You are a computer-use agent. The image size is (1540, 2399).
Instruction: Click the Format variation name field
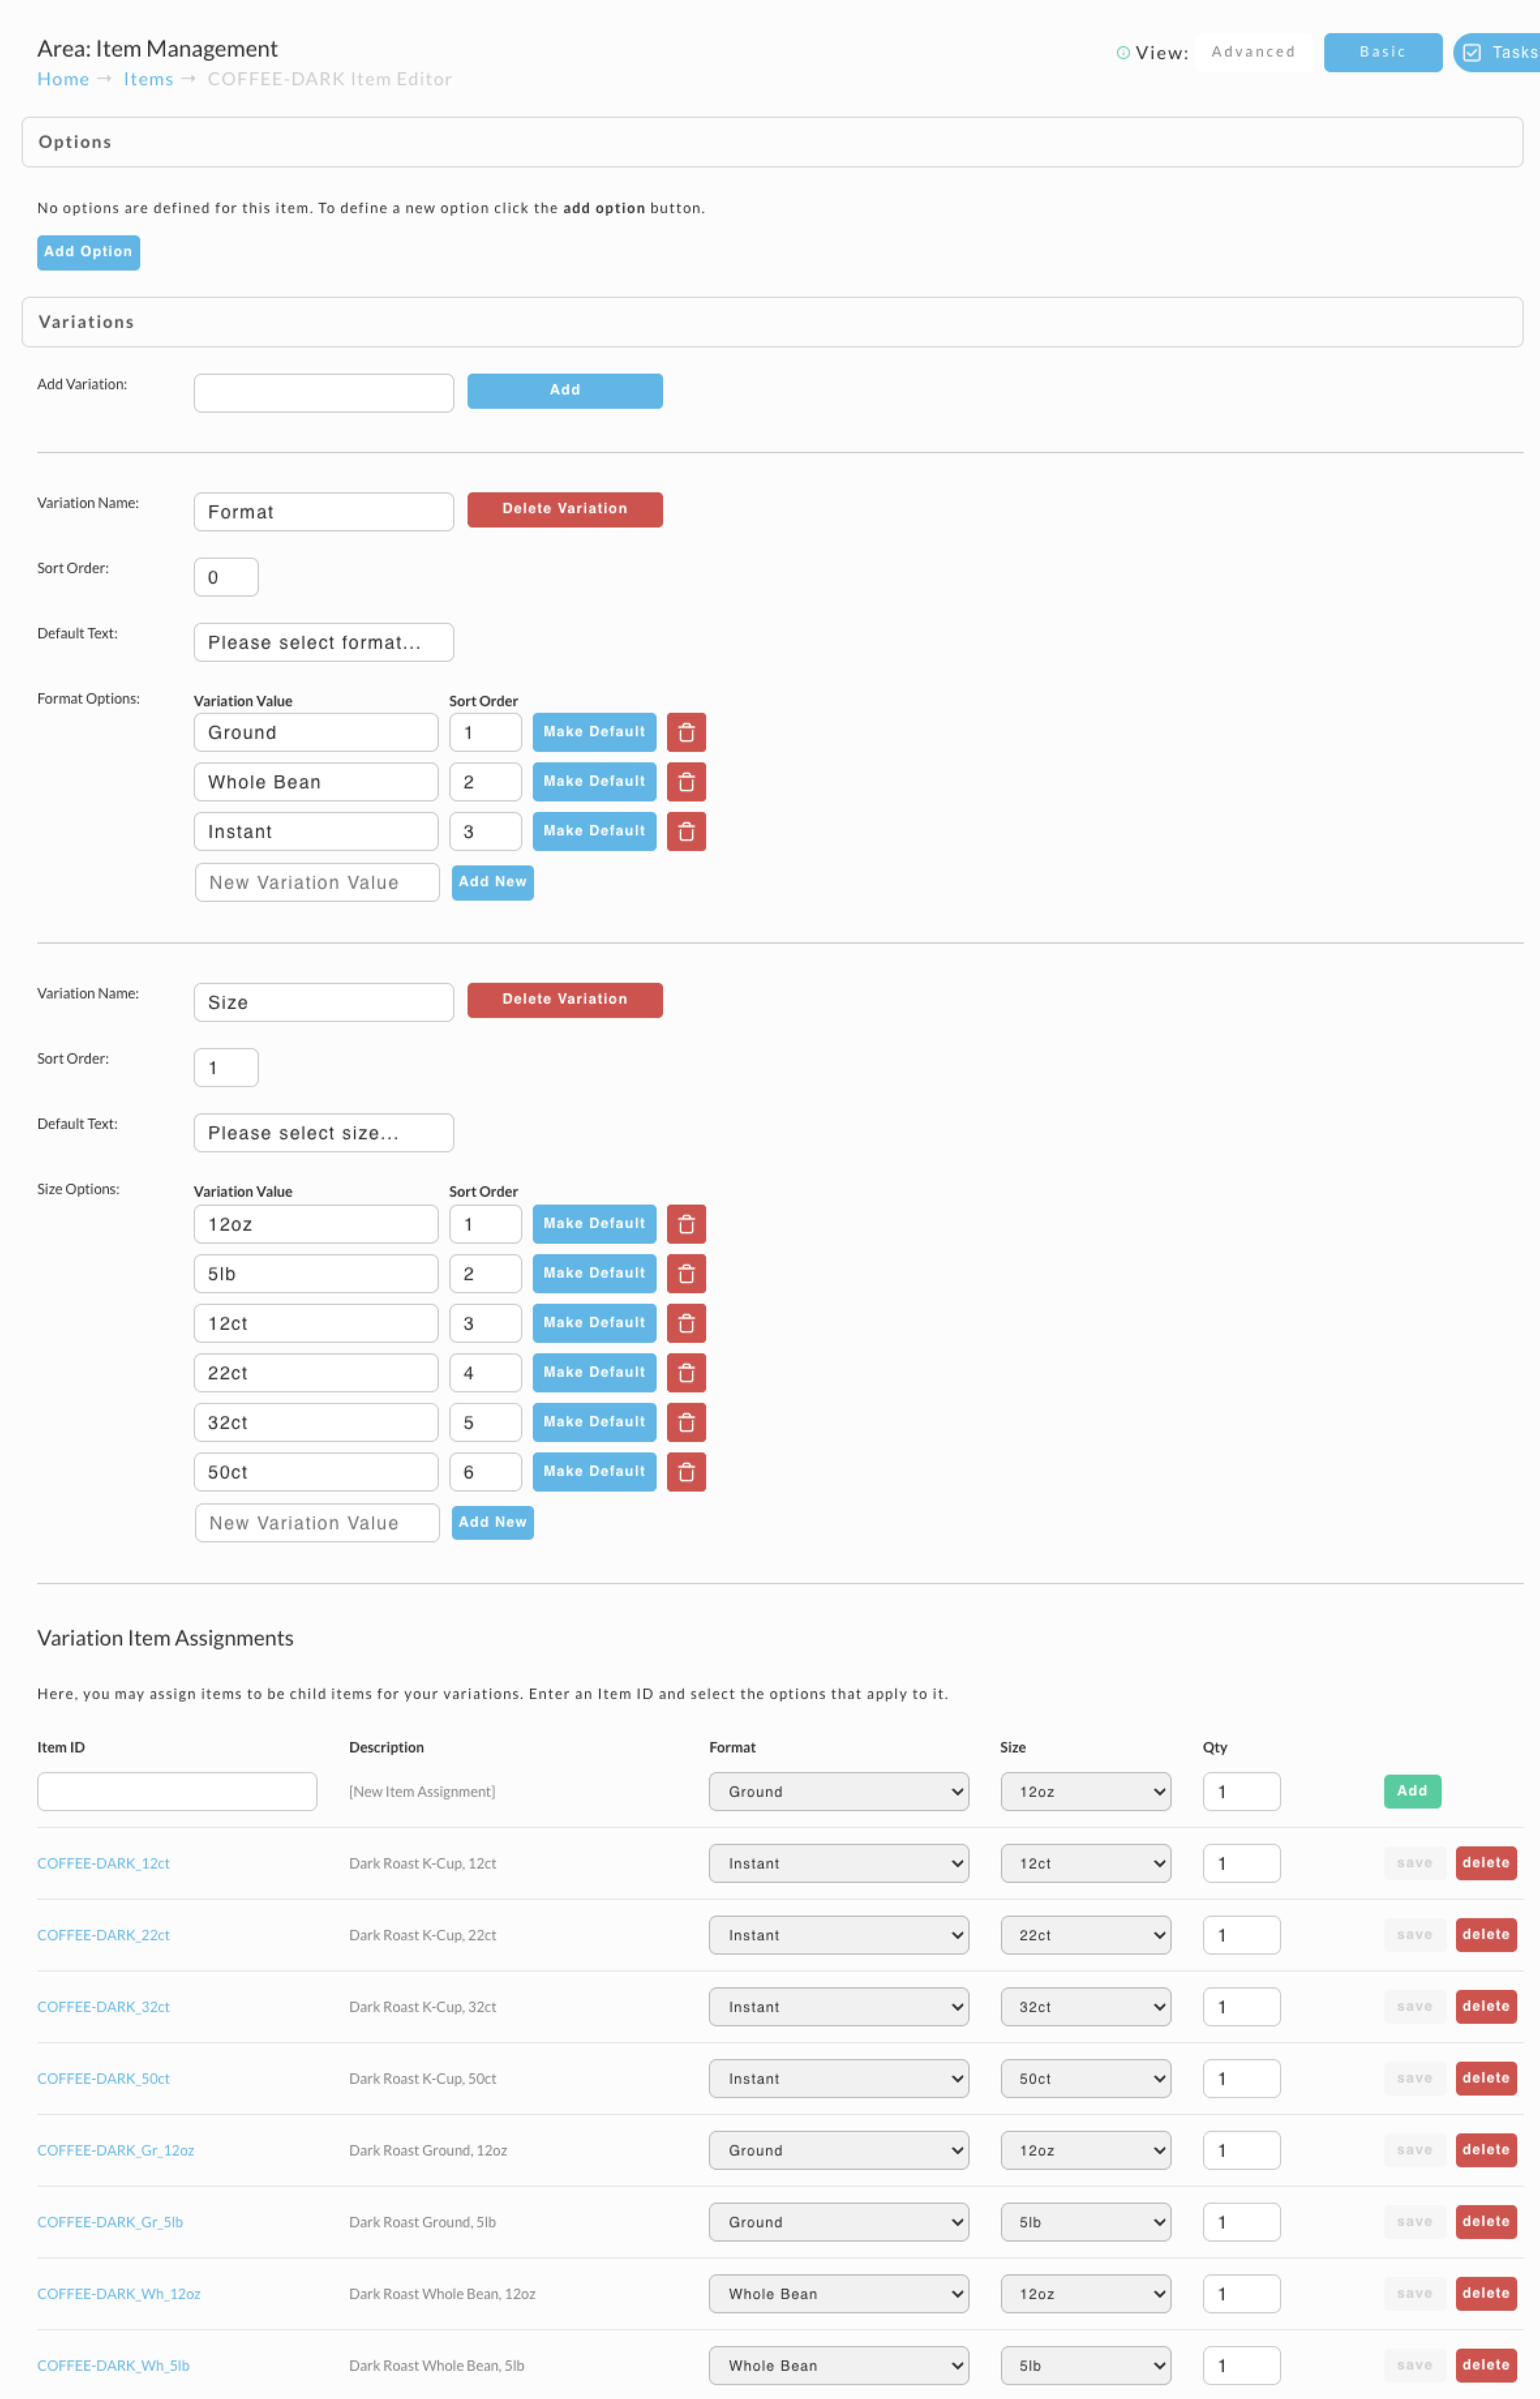[x=324, y=512]
